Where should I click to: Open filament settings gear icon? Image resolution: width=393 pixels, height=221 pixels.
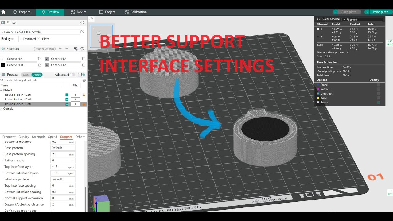[x=82, y=49]
